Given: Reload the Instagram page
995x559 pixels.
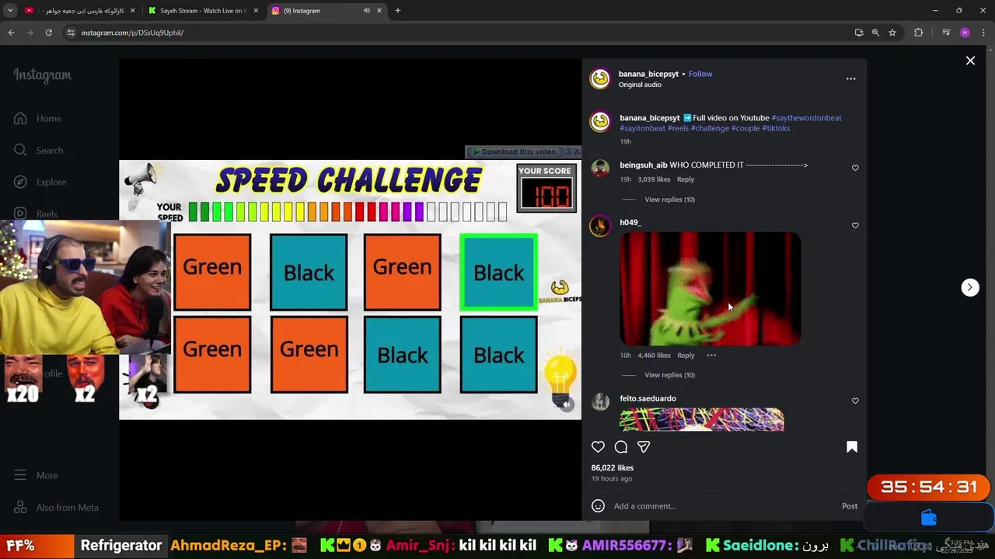Looking at the screenshot, I should tap(48, 33).
